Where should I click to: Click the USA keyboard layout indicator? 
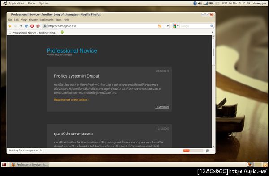coord(225,3)
